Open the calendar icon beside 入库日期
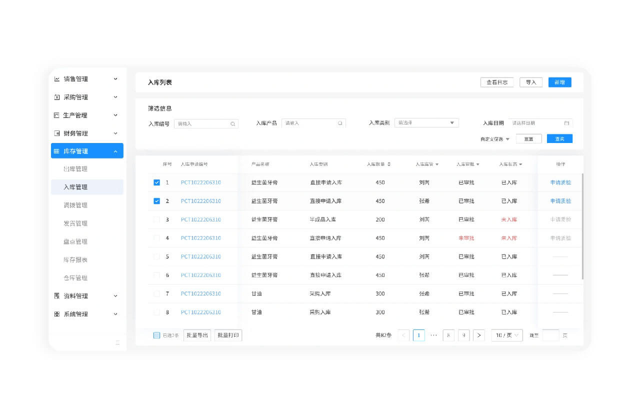Viewport: 640px width, 415px height. [x=567, y=122]
